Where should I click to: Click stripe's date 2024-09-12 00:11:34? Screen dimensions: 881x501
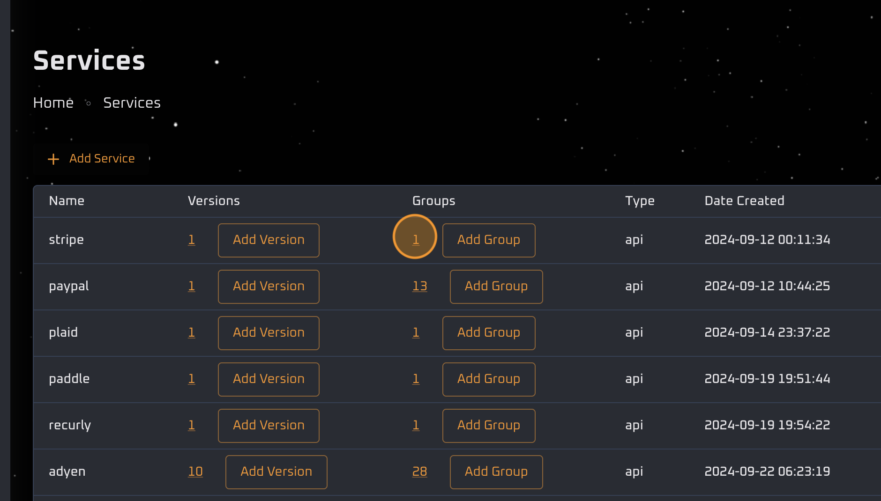pyautogui.click(x=767, y=240)
